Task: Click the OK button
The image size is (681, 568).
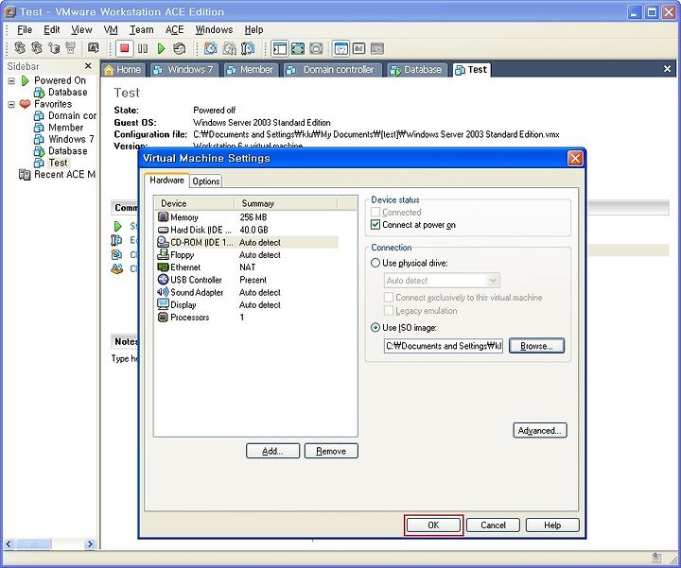Action: [x=433, y=525]
